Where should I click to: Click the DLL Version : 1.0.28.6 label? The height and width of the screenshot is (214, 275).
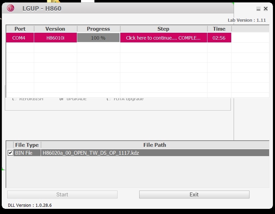pyautogui.click(x=30, y=205)
